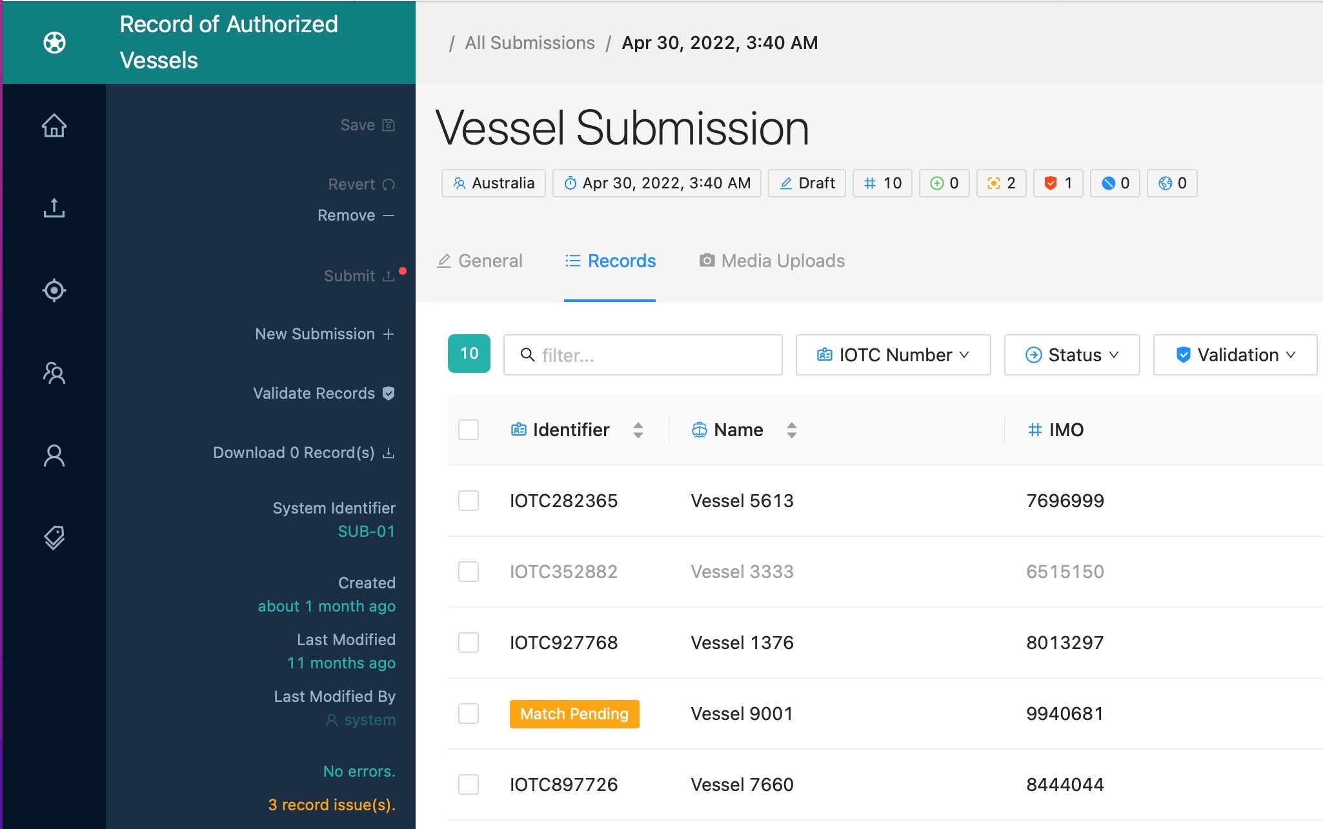Open the IOTC Number dropdown
The image size is (1323, 829).
click(x=893, y=355)
